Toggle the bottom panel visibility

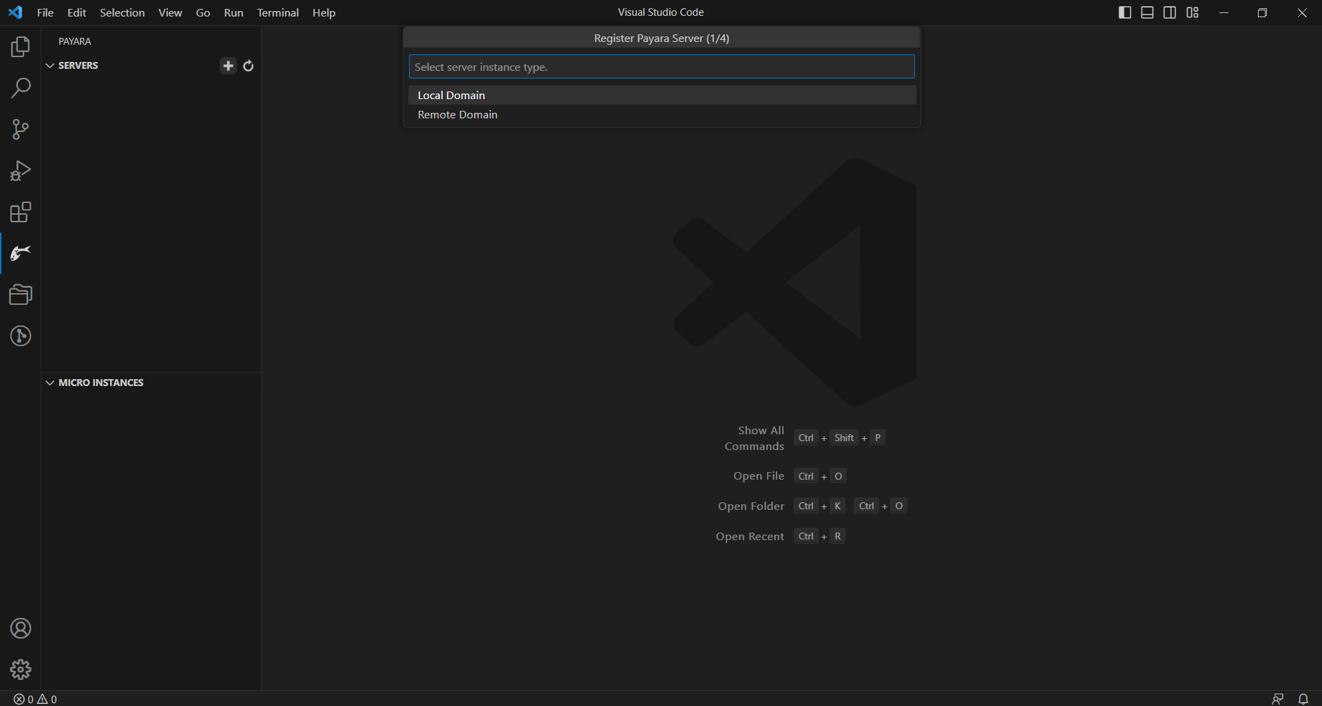(1147, 12)
